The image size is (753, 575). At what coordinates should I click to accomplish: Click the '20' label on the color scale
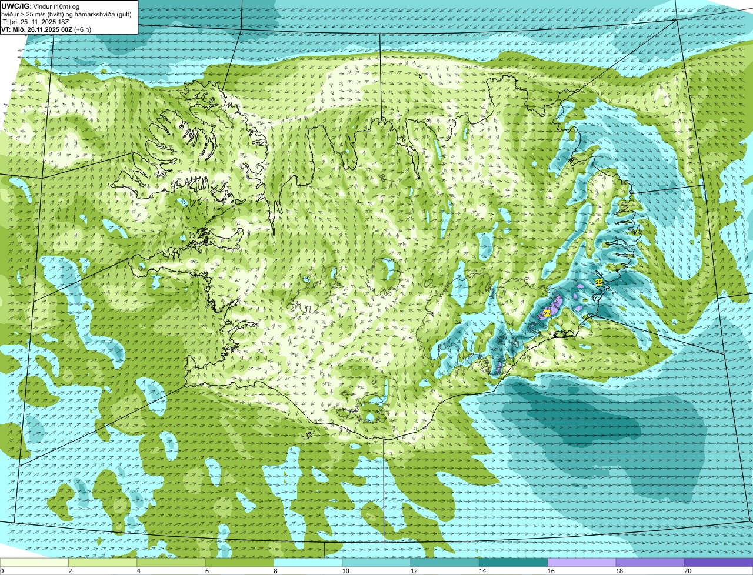click(x=688, y=571)
